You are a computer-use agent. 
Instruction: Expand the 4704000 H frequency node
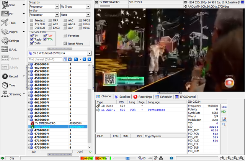point(29,130)
